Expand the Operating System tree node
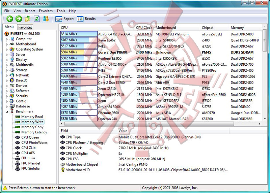This screenshot has height=193, width=270. point(7,50)
